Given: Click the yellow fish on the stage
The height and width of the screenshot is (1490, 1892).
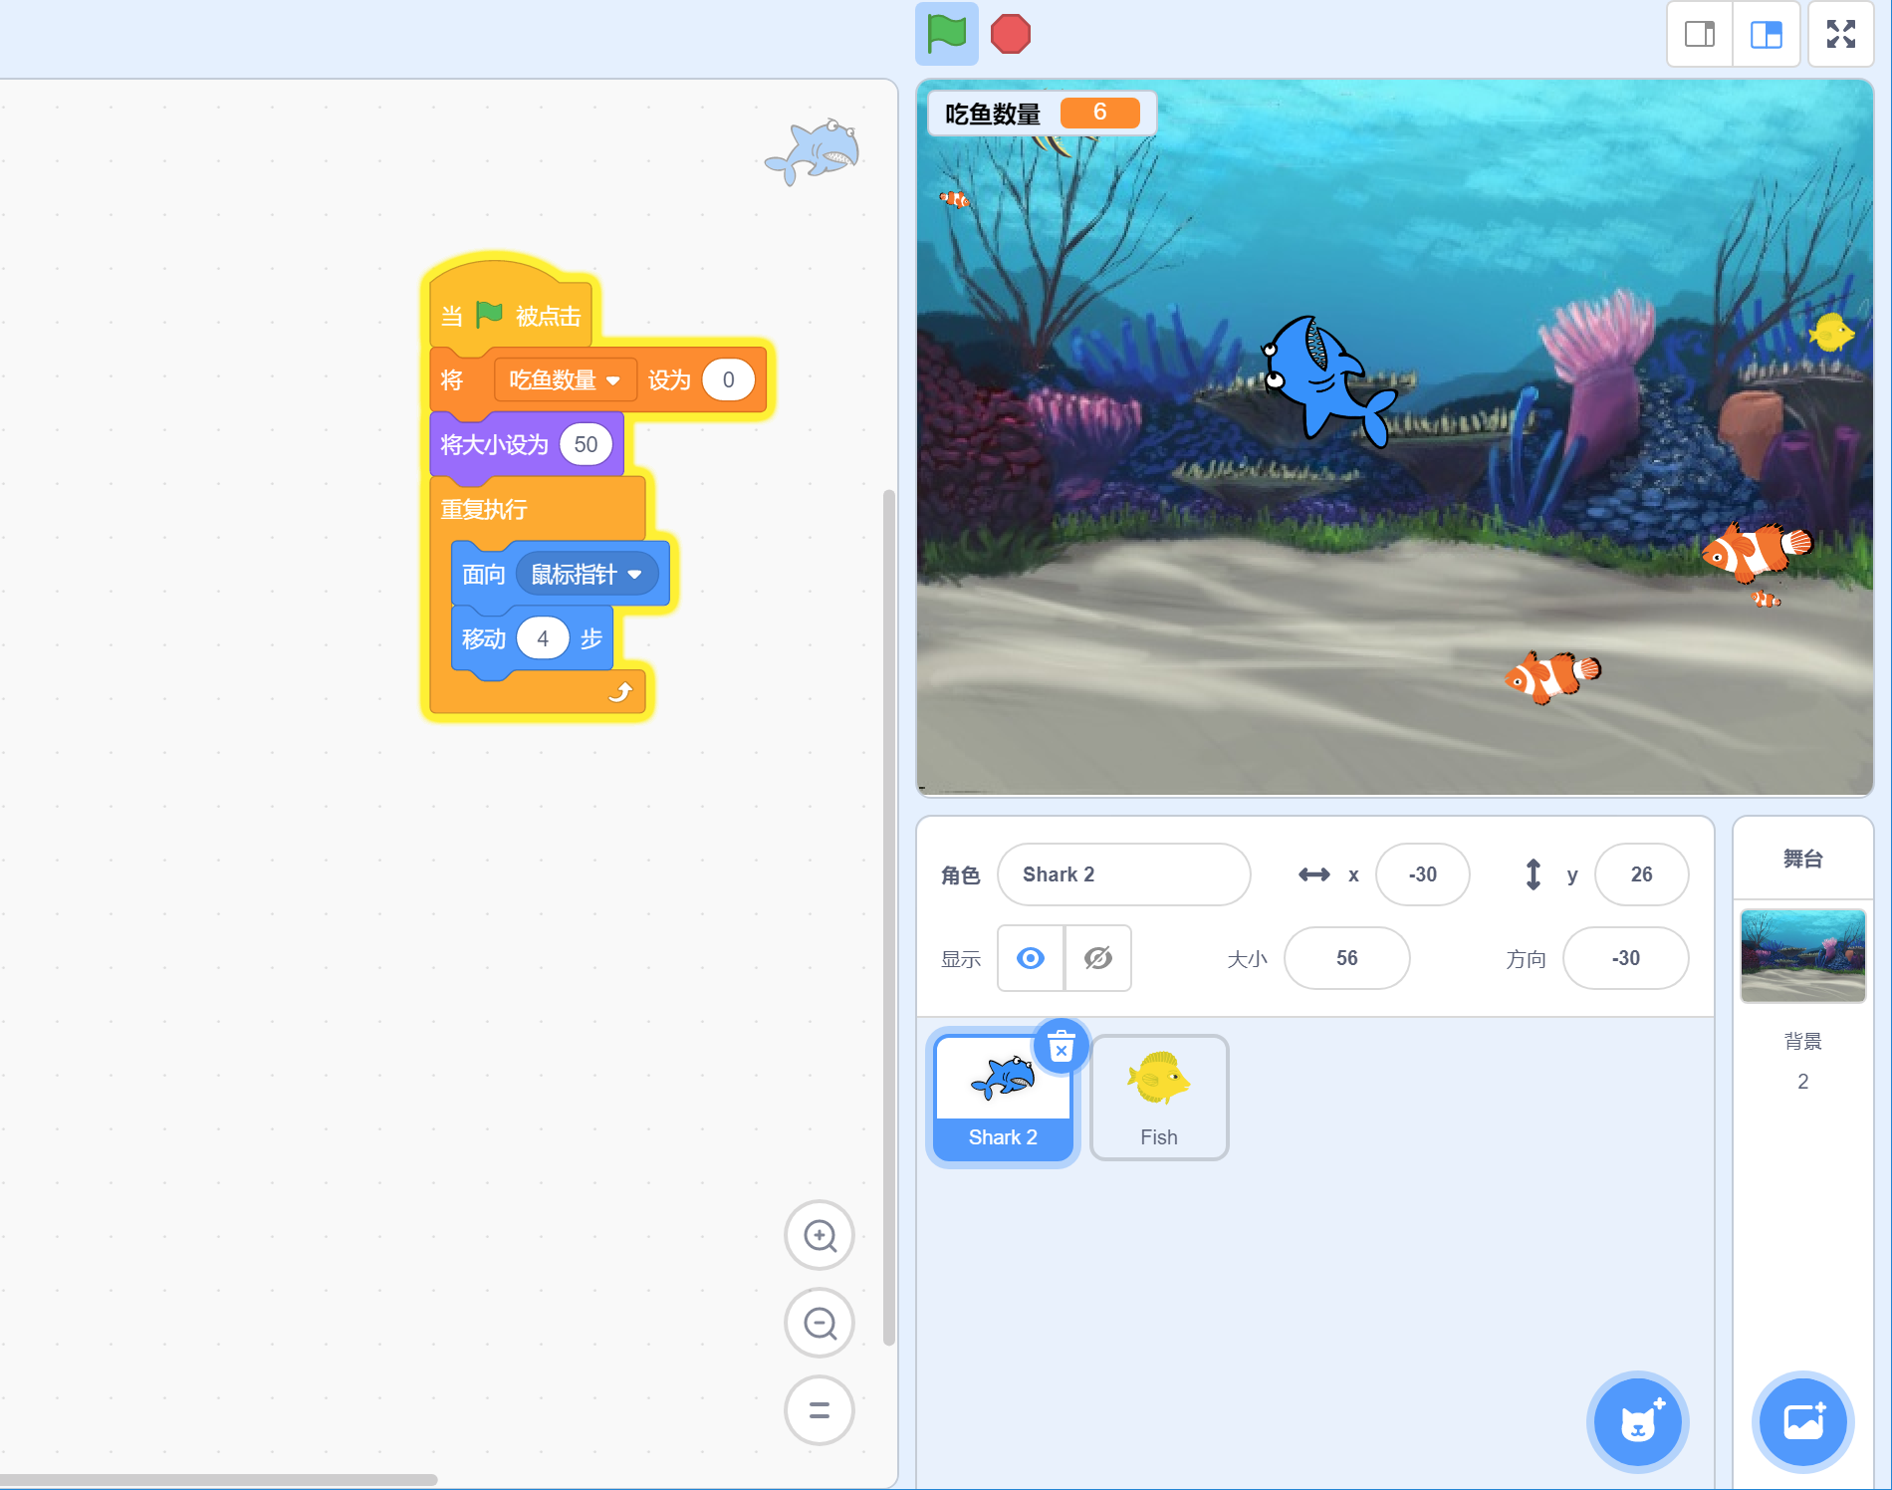Looking at the screenshot, I should [1830, 333].
